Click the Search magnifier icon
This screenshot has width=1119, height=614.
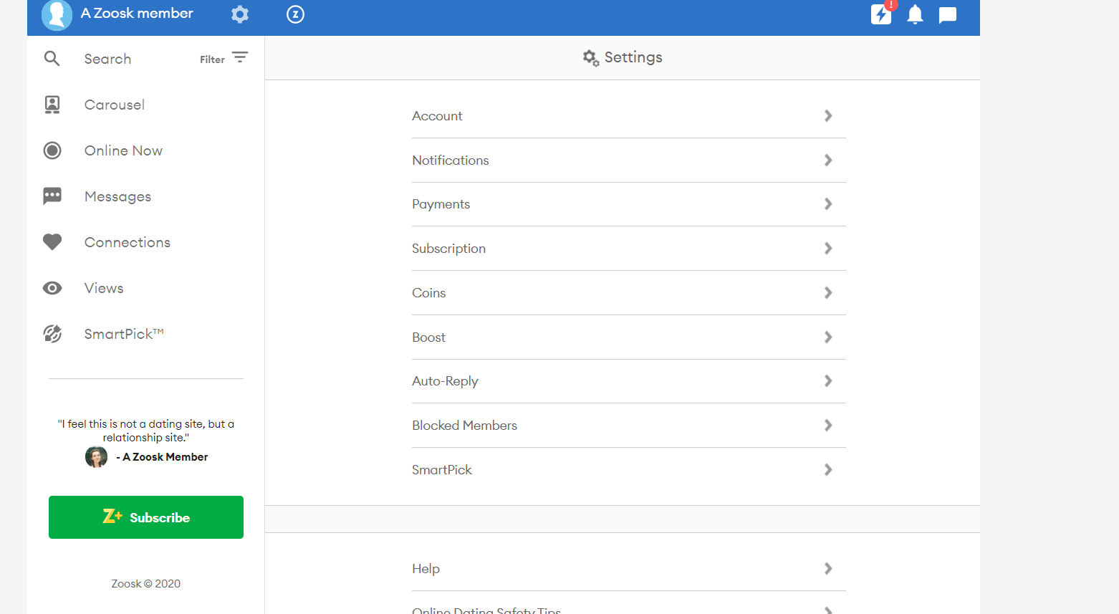(x=52, y=59)
